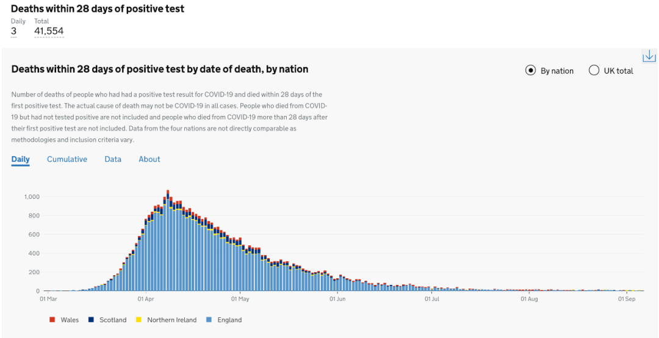The image size is (659, 338).
Task: Click the download chart icon
Action: click(649, 56)
